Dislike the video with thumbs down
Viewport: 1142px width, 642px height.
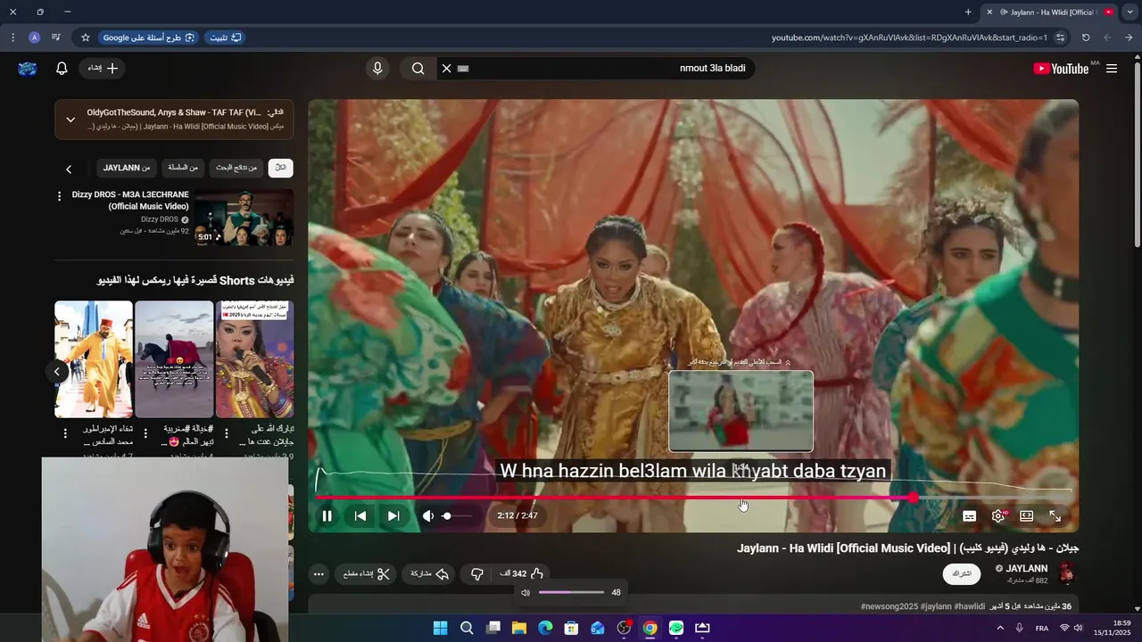(x=477, y=574)
